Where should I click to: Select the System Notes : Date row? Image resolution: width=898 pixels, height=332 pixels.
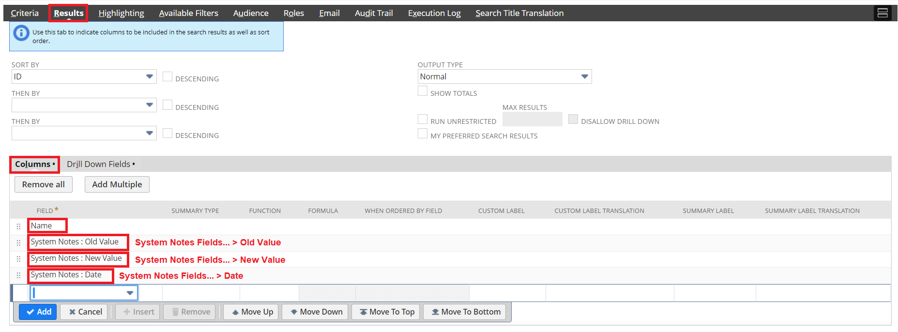[x=450, y=275]
